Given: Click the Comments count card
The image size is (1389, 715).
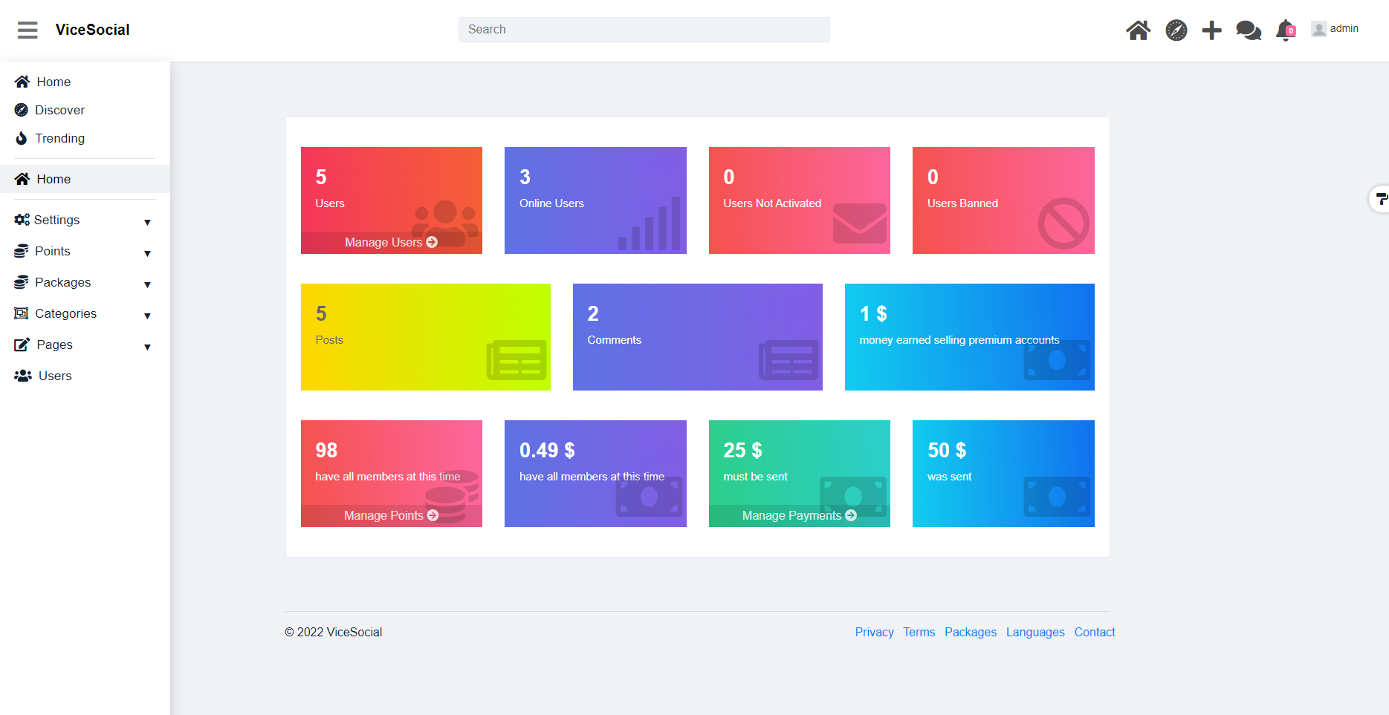Looking at the screenshot, I should tap(698, 337).
